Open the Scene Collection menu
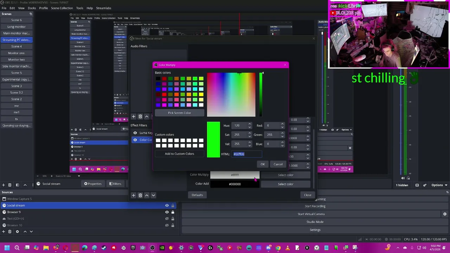 tap(62, 8)
